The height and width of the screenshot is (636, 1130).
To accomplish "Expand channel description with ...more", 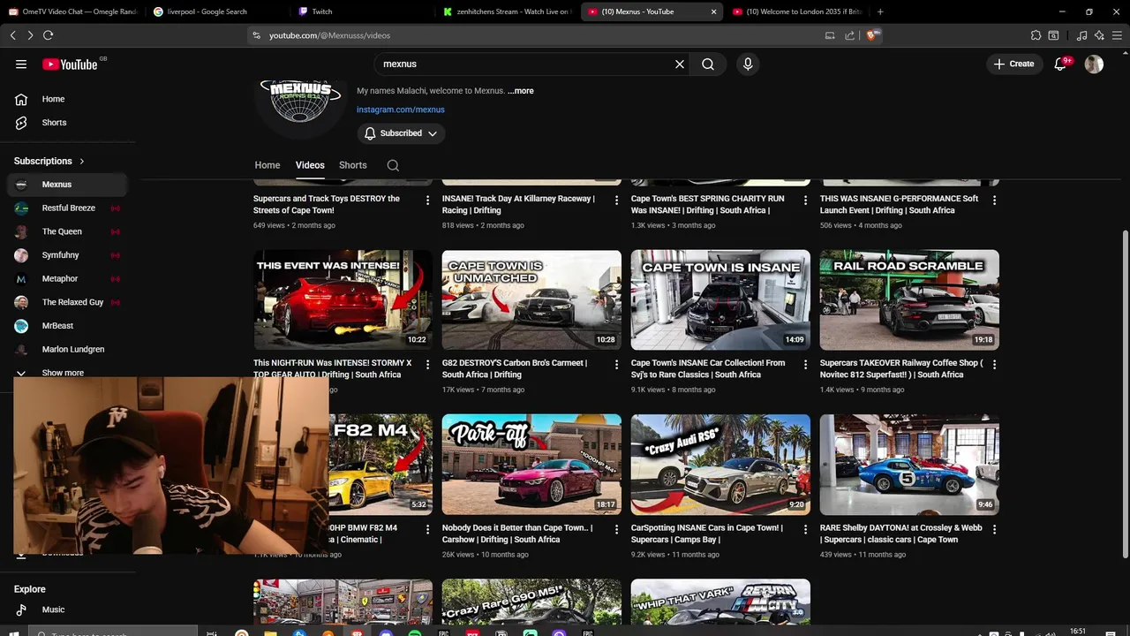I will pyautogui.click(x=521, y=91).
